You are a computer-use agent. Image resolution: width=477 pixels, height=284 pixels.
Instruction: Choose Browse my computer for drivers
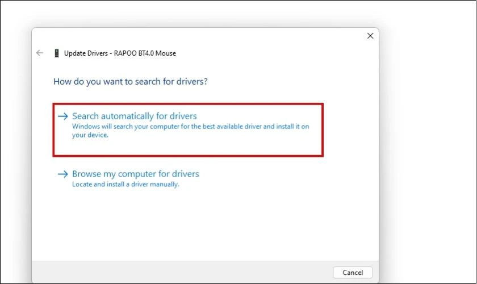click(x=128, y=179)
